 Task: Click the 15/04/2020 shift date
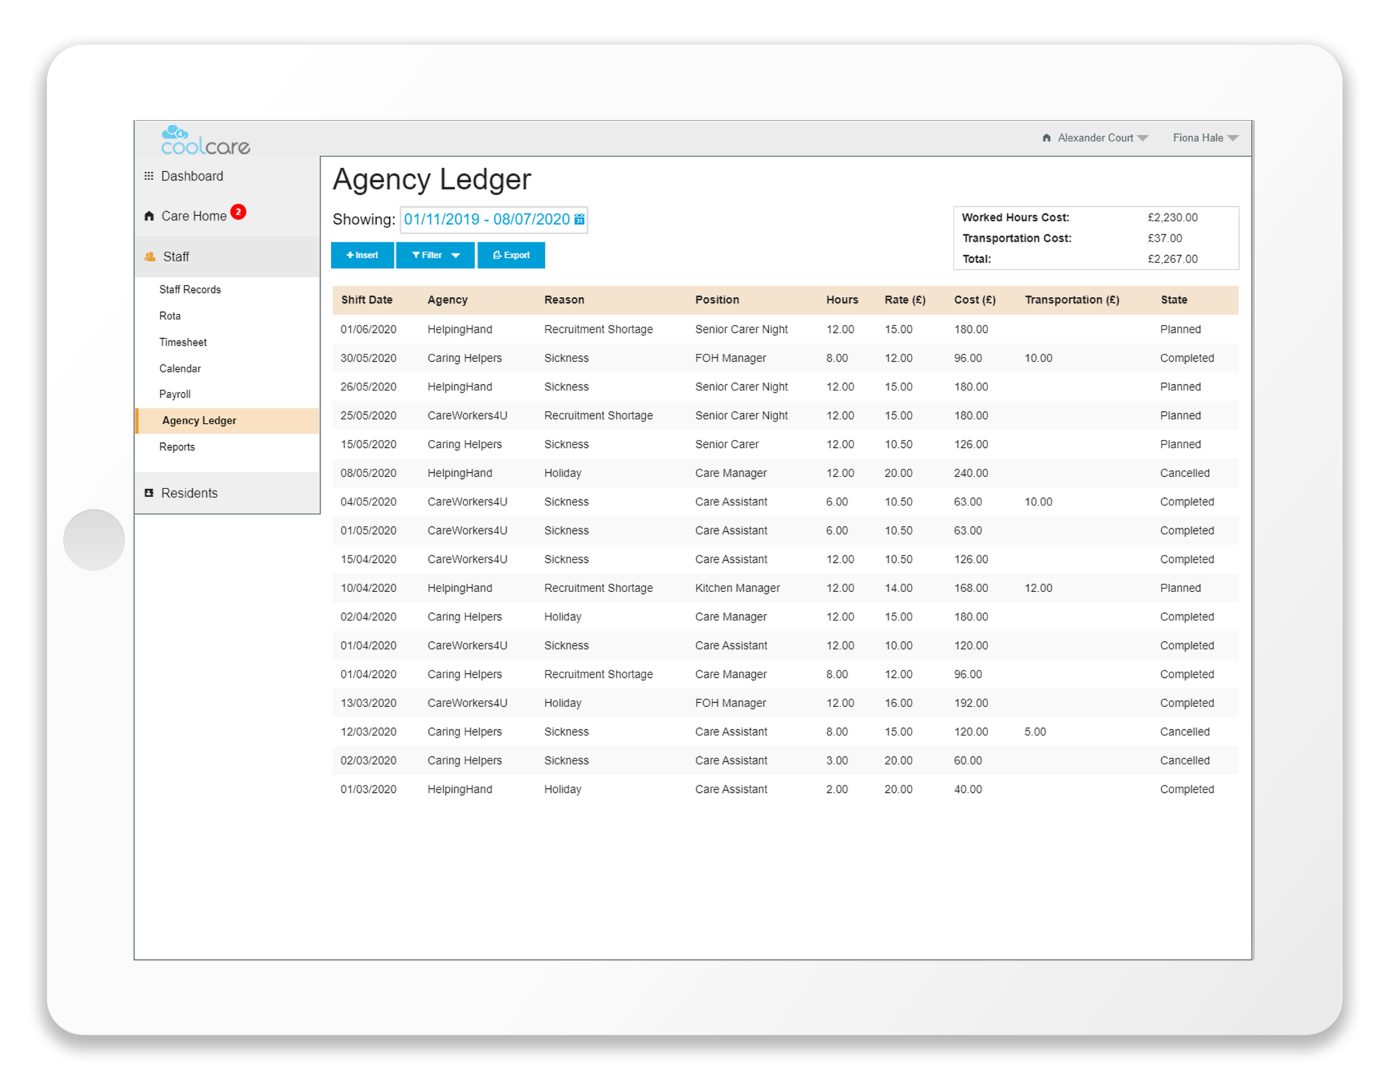click(368, 559)
